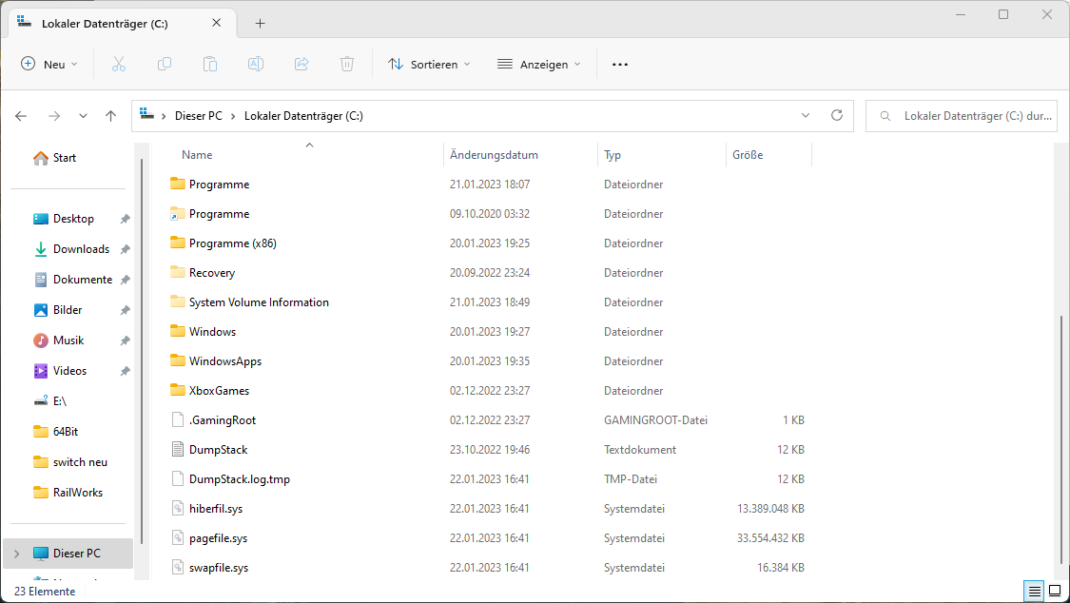Switch to large thumbnails view icon

click(x=1055, y=592)
